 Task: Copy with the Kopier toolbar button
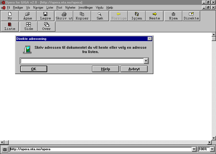pos(82,16)
